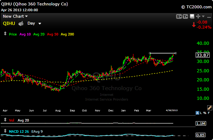Click the -0.08 net change value
The width and height of the screenshot is (213, 140).
pos(202,22)
